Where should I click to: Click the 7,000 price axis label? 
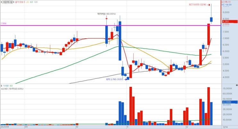pyautogui.click(x=226, y=38)
